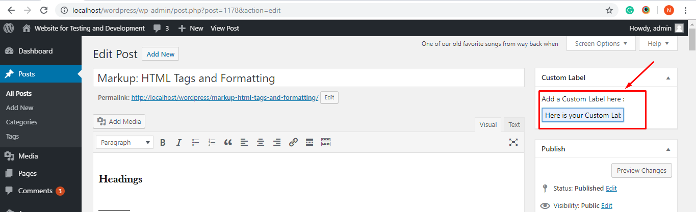
Task: Enable distraction-free writing mode
Action: click(513, 143)
